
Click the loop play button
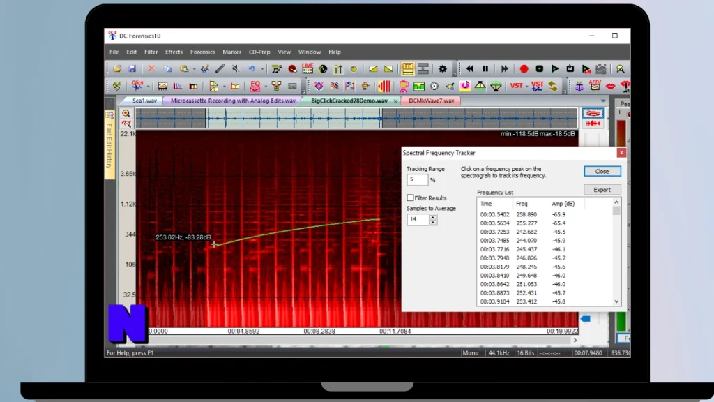(x=570, y=69)
